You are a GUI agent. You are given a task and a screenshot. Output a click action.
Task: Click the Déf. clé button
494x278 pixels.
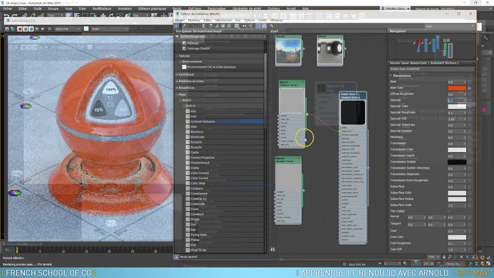[x=429, y=264]
